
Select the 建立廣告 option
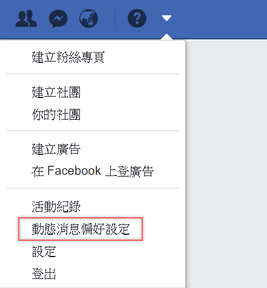[x=56, y=149]
